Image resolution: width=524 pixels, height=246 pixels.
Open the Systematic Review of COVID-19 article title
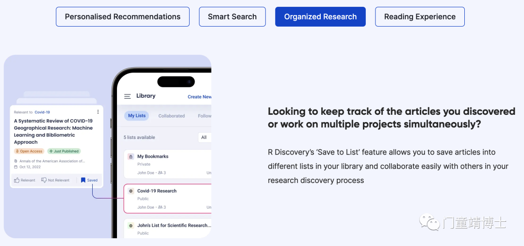[x=53, y=131]
